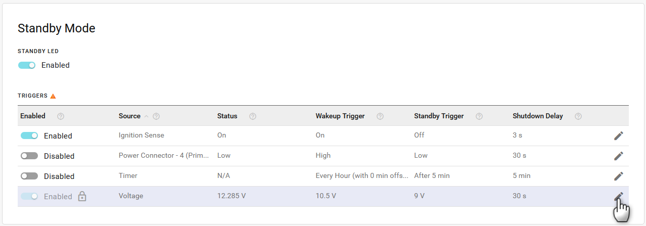Toggle the Standby LED switch
Image resolution: width=646 pixels, height=226 pixels.
point(27,65)
